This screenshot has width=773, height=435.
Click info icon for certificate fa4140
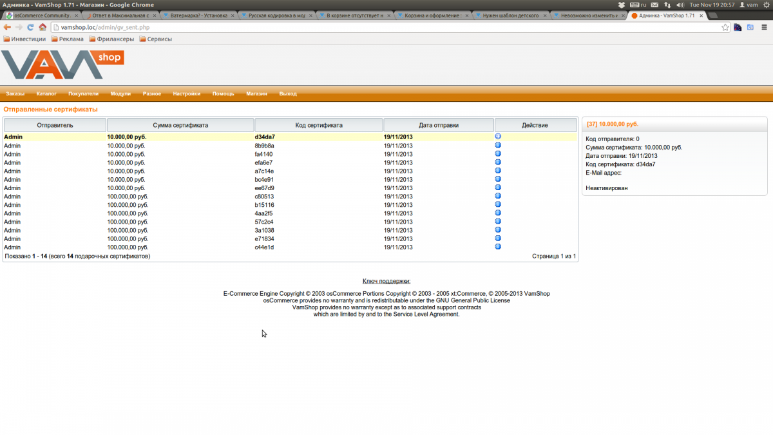tap(498, 154)
